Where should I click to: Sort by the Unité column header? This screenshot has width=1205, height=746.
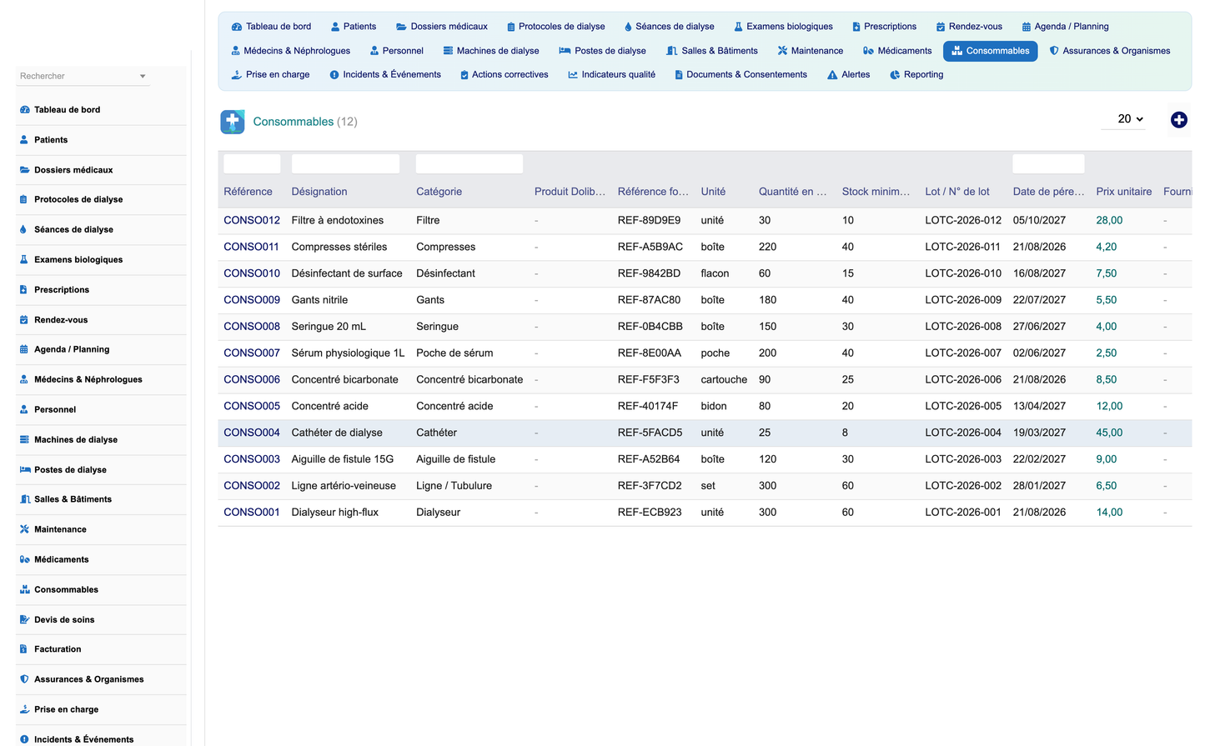tap(713, 192)
